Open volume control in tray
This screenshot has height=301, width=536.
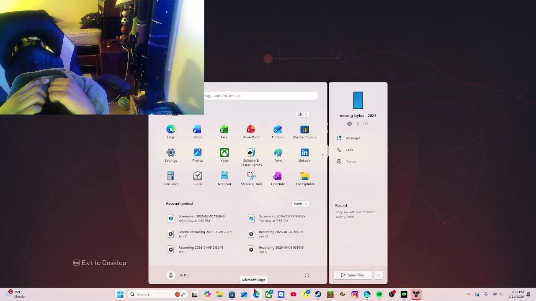click(501, 294)
